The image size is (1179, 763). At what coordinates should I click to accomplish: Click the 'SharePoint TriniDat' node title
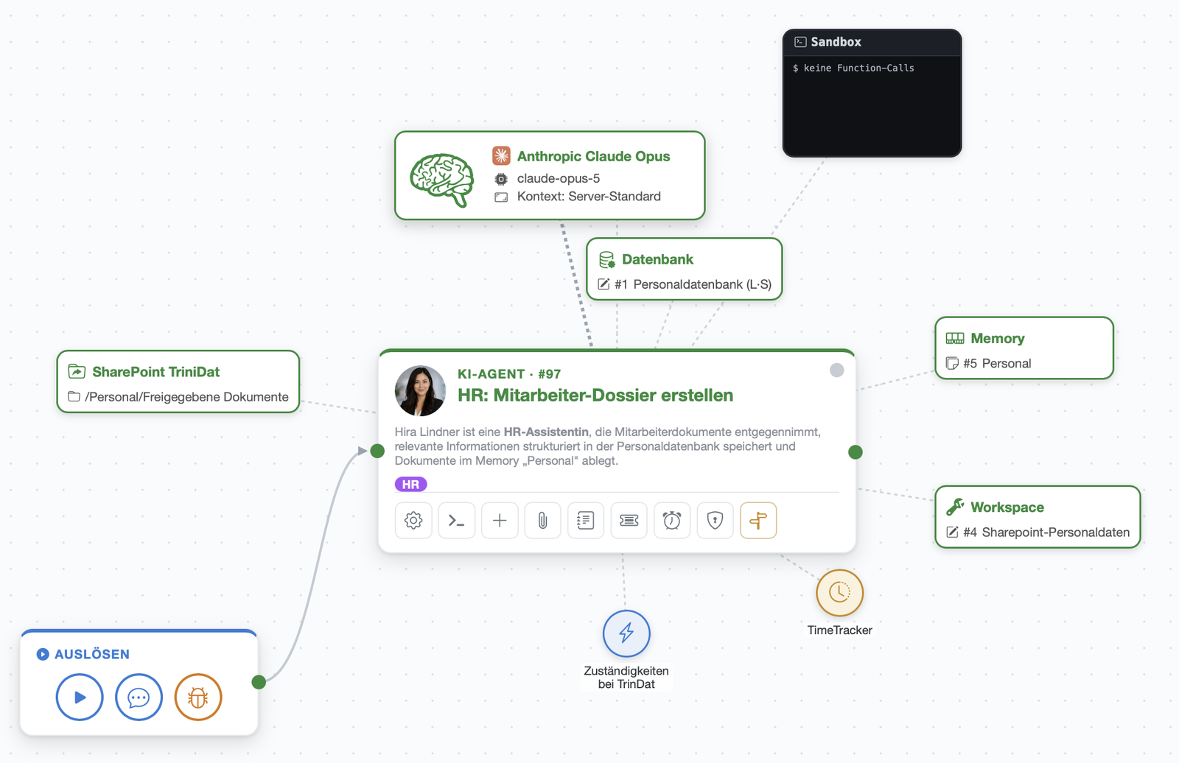[x=156, y=372]
